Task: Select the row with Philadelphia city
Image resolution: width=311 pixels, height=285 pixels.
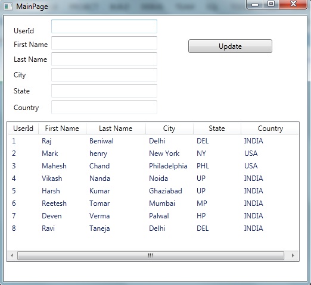Action: [x=153, y=166]
